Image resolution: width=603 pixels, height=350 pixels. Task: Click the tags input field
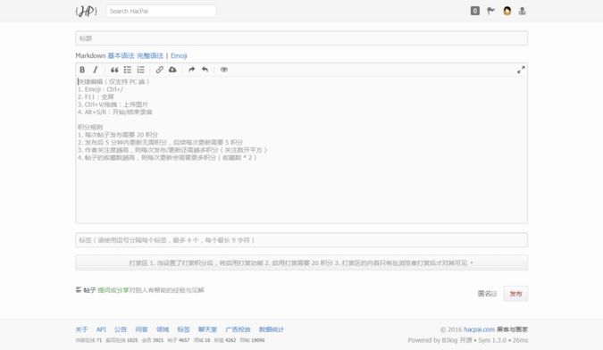point(302,240)
